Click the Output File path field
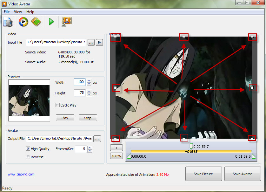266x192 pixels. point(59,139)
